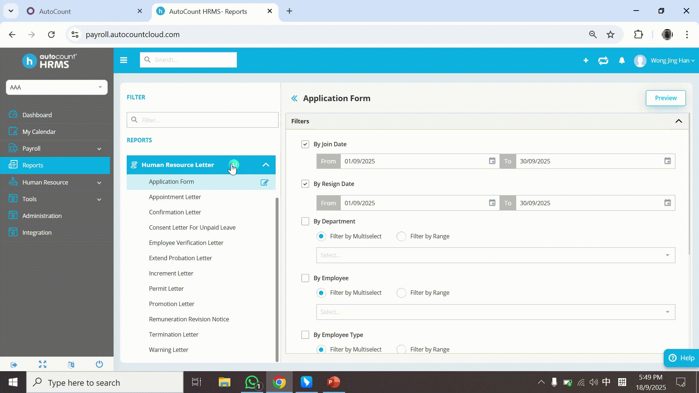The width and height of the screenshot is (699, 393).
Task: Collapse the Filters section chevron
Action: (x=678, y=121)
